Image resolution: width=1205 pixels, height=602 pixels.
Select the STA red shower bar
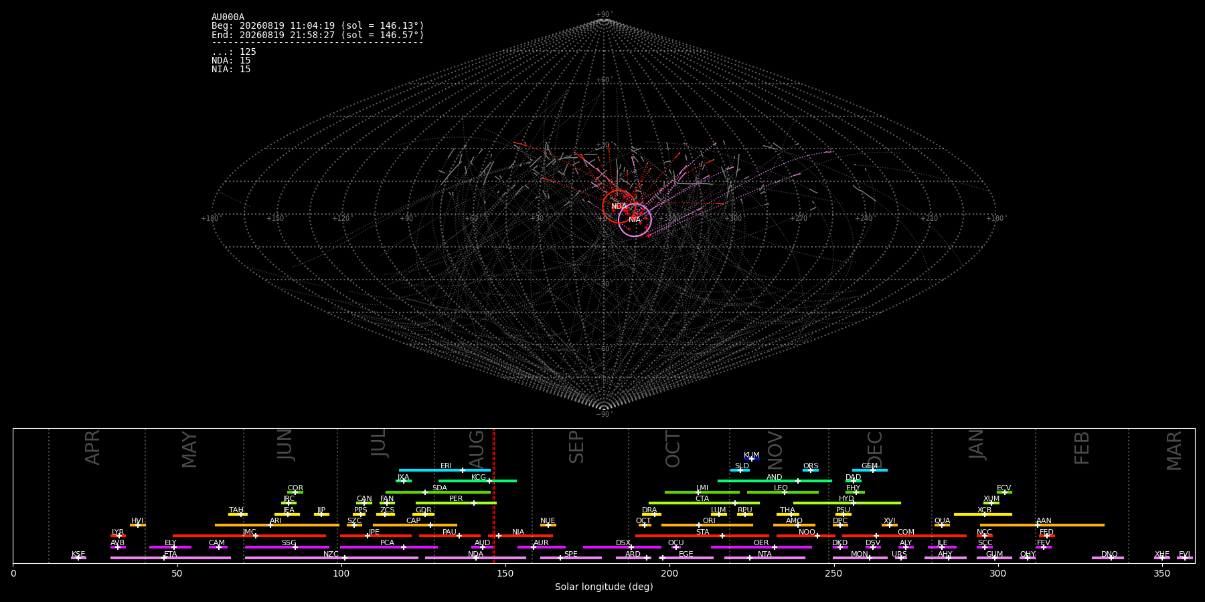tap(702, 536)
